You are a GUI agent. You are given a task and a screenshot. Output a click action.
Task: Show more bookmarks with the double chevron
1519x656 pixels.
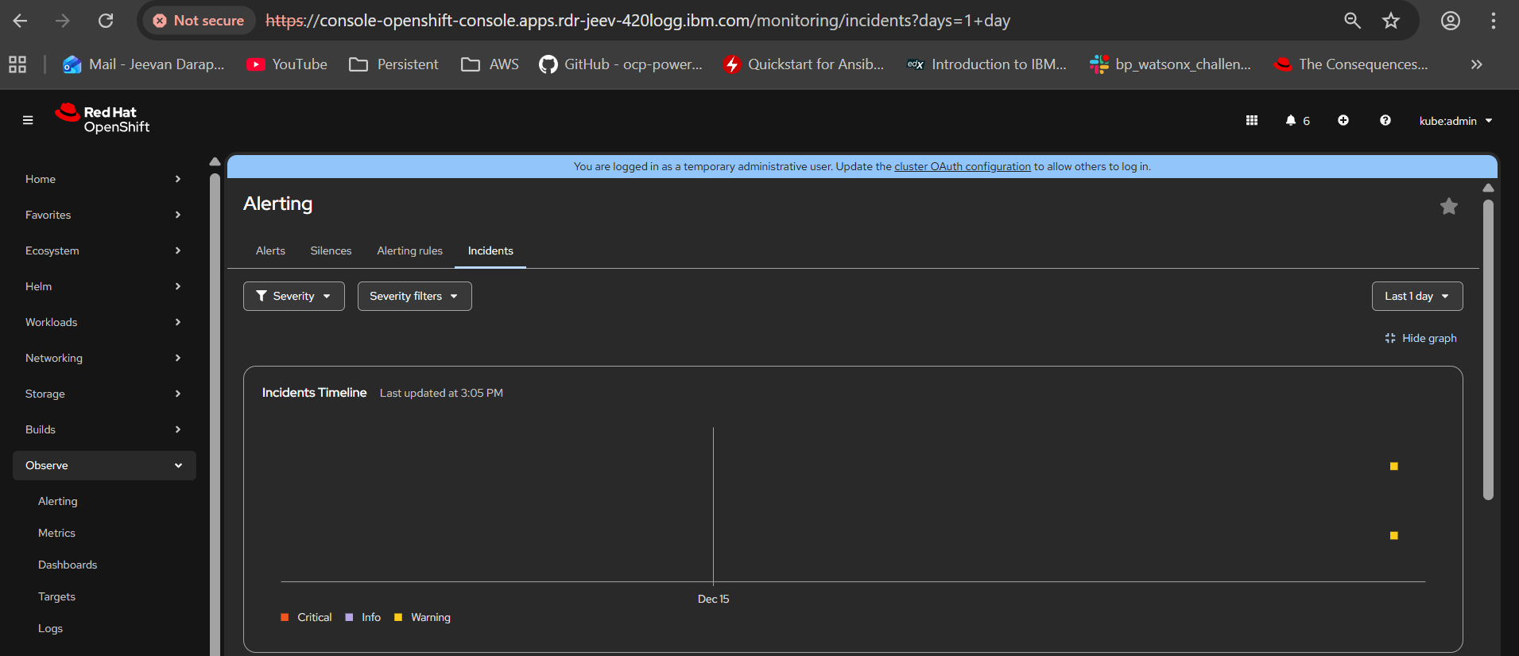coord(1476,64)
